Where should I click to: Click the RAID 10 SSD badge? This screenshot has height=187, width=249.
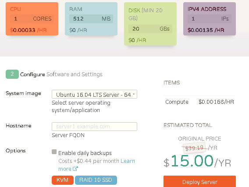click(96, 180)
